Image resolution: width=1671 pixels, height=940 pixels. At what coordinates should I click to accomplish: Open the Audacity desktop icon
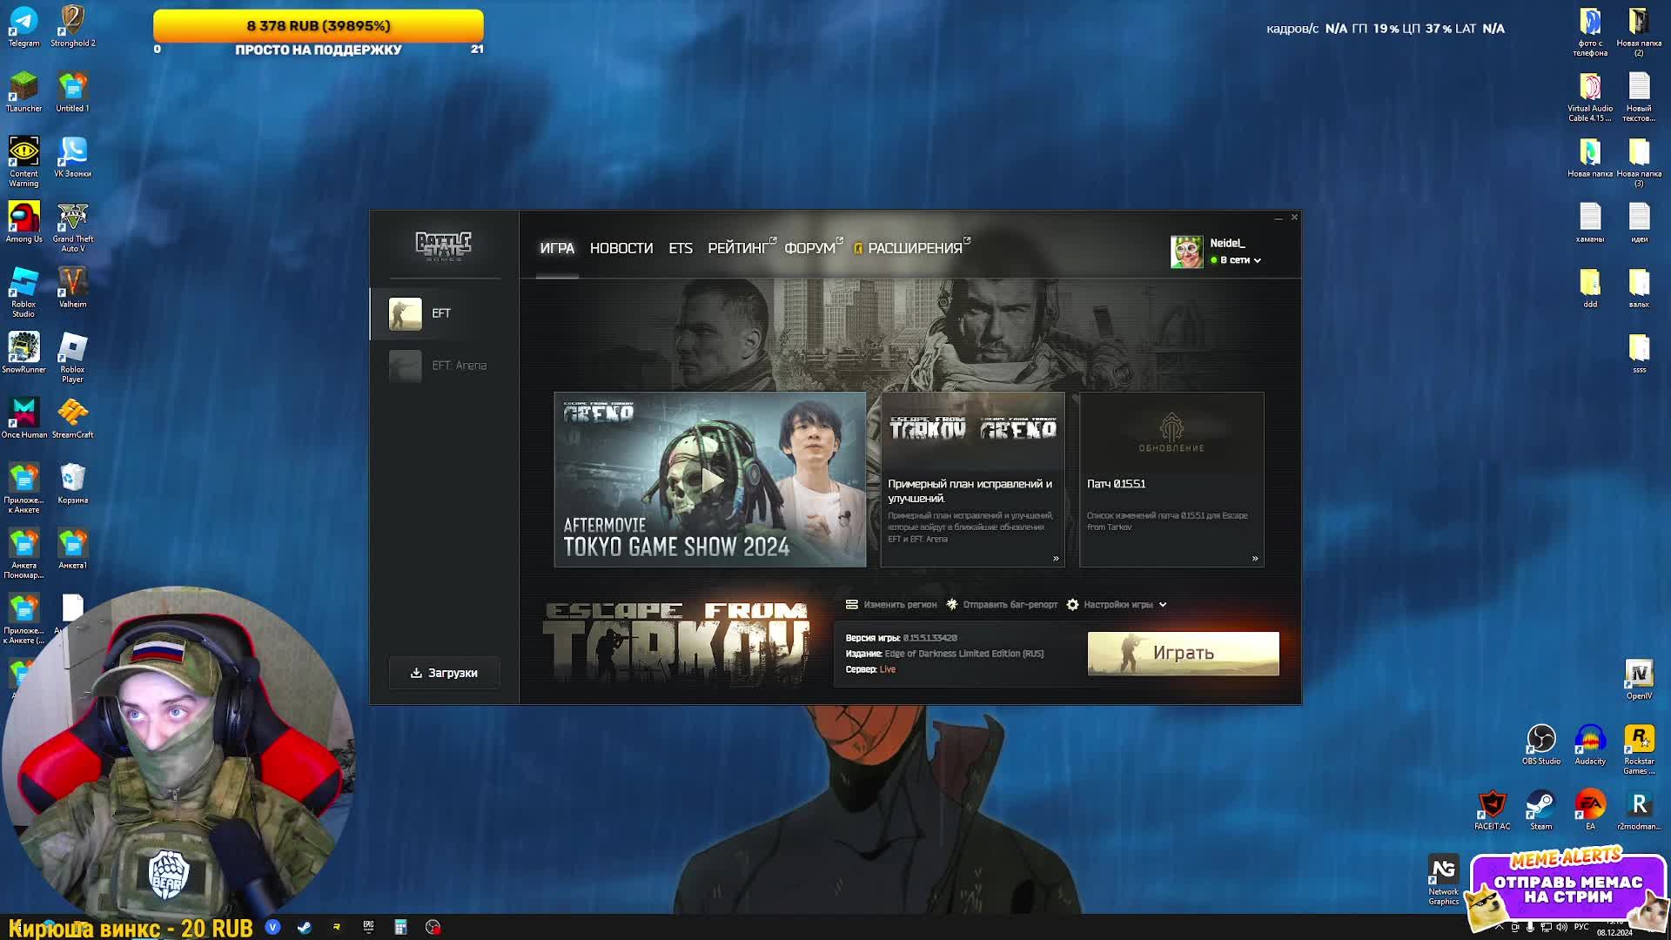coord(1589,740)
